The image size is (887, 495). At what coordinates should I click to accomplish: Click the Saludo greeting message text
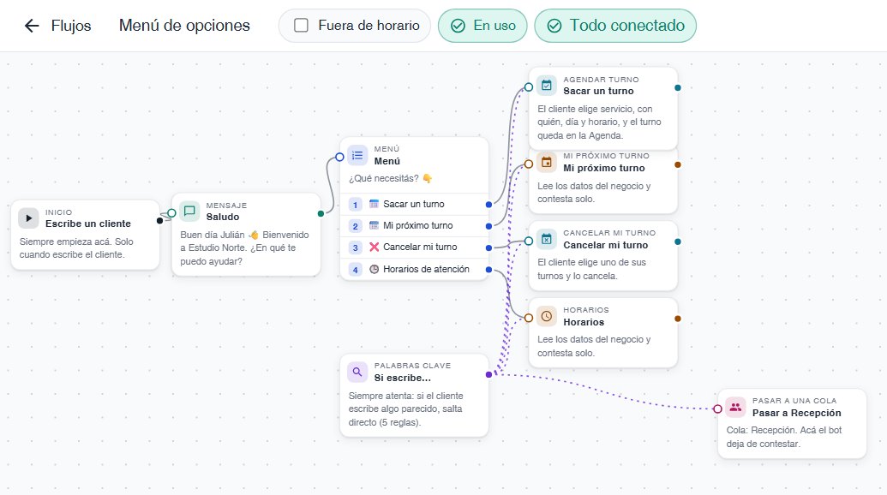click(245, 248)
